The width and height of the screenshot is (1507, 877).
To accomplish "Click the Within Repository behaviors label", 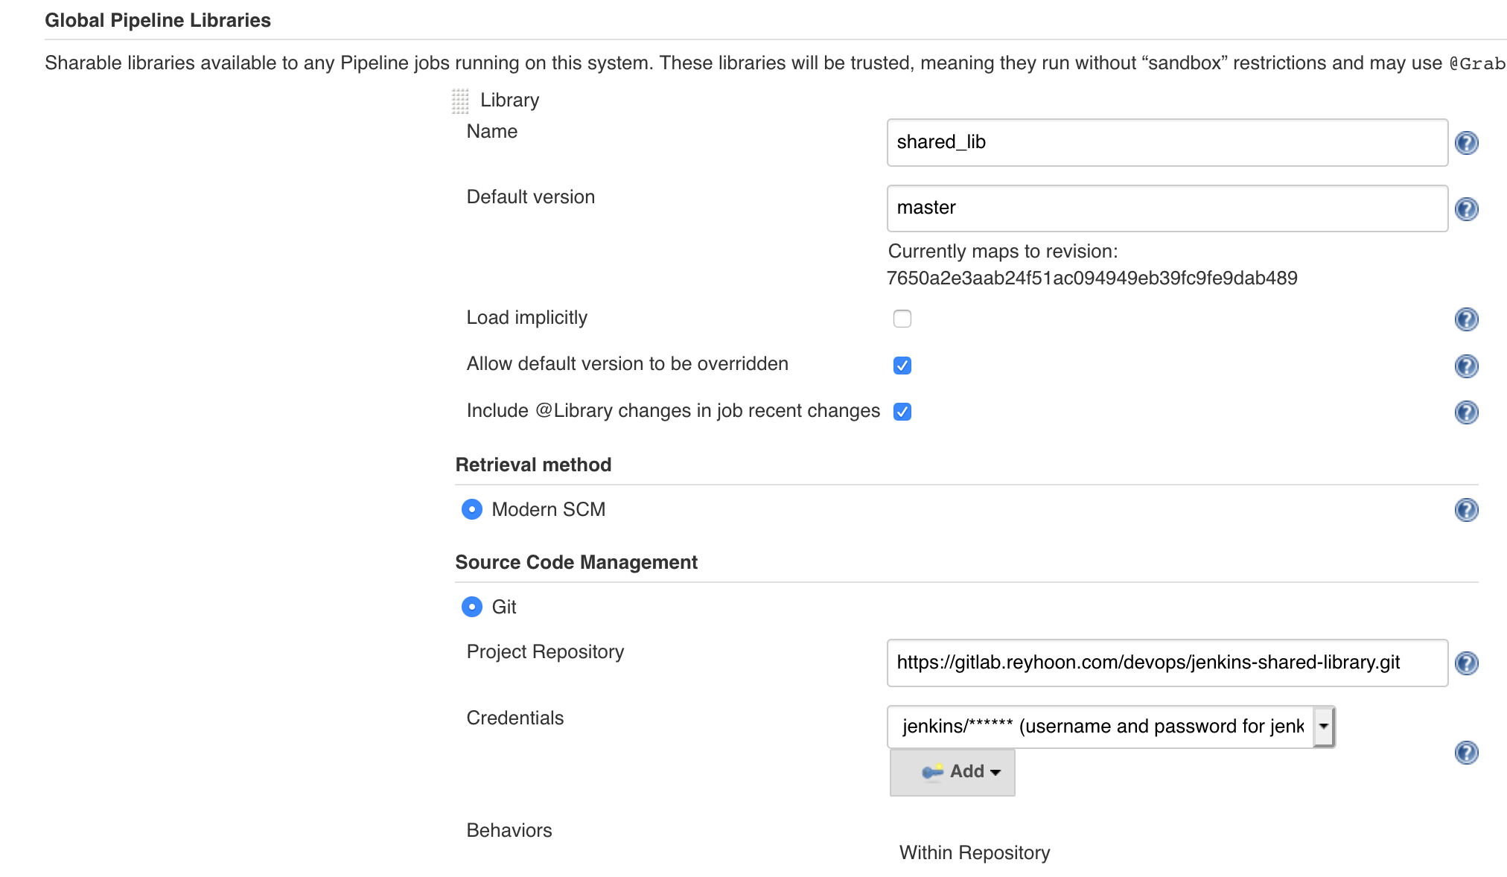I will tap(974, 852).
